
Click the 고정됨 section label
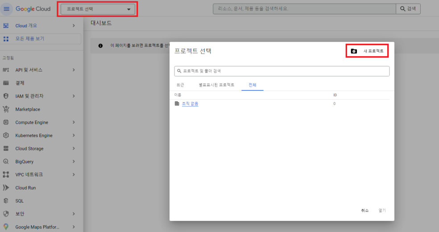tap(8, 58)
